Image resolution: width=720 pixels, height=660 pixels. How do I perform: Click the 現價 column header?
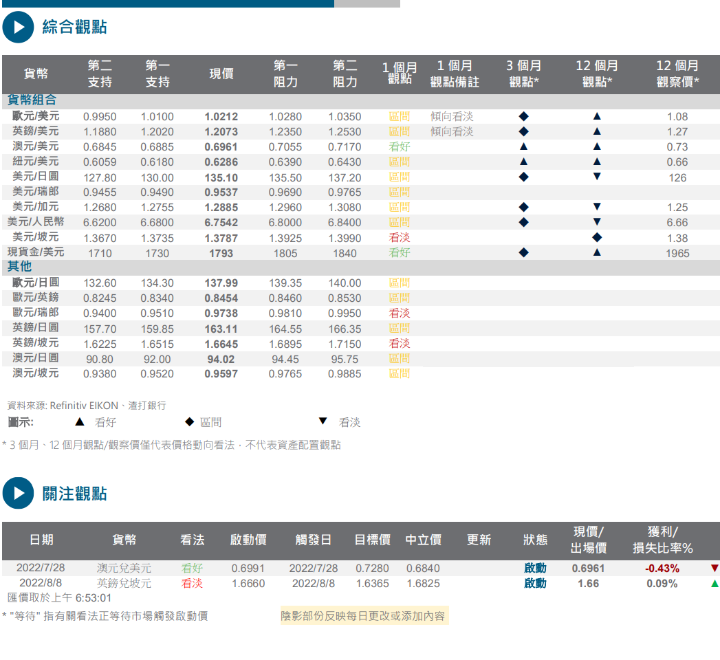[221, 74]
